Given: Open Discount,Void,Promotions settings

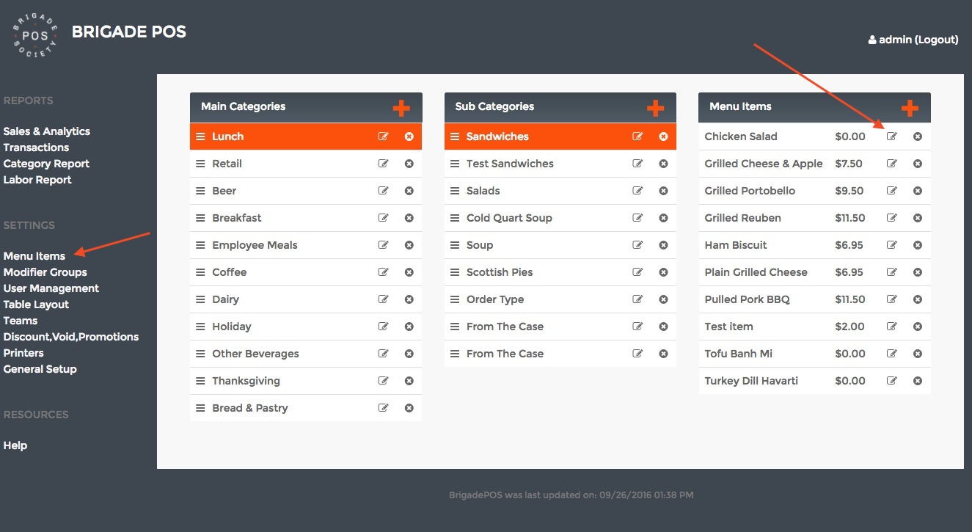Looking at the screenshot, I should [x=71, y=337].
